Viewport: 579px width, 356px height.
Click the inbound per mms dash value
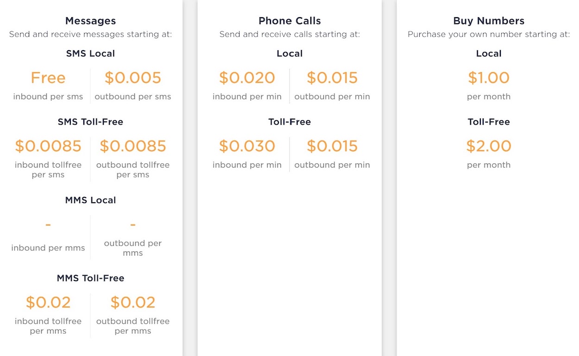pos(48,225)
